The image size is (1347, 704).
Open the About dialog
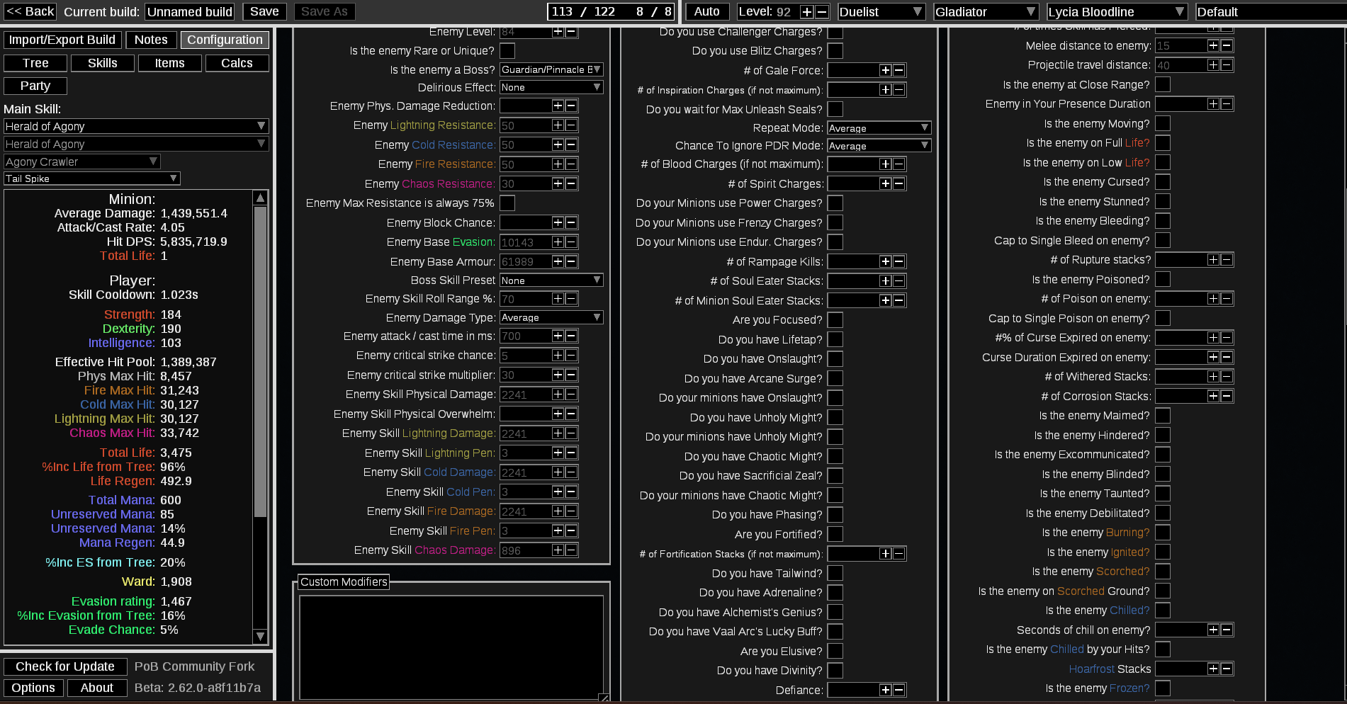point(97,688)
